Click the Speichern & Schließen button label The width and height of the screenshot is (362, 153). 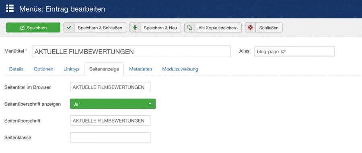tap(100, 28)
